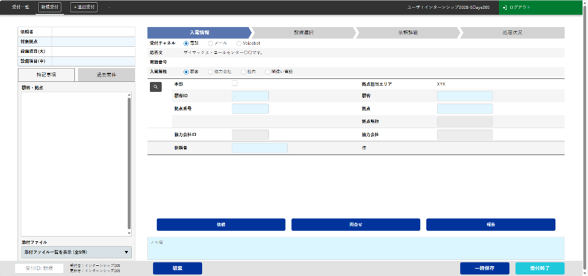Focus the 依頼者 input in form
Viewport: 588px width, 276px height.
pyautogui.click(x=260, y=148)
